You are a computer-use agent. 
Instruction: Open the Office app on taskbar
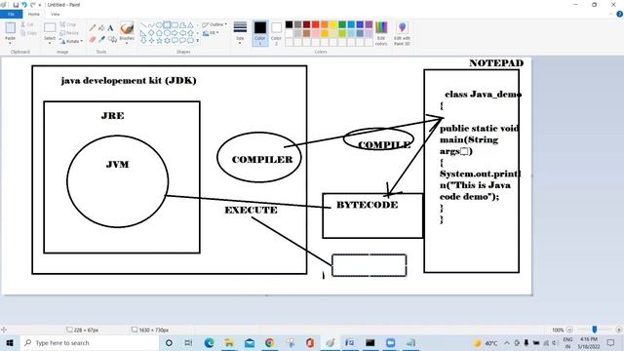310,342
